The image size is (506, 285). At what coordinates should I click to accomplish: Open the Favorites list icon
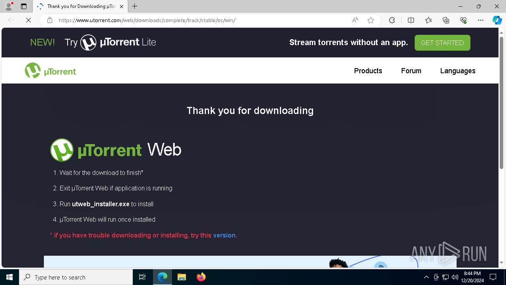(x=429, y=20)
